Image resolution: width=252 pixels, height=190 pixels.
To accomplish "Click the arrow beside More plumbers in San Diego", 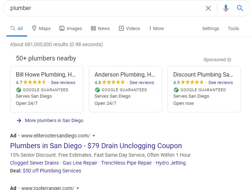I will pos(19,121).
